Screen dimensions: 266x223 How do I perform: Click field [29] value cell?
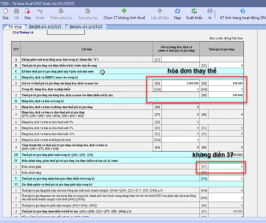pyautogui.click(x=181, y=122)
